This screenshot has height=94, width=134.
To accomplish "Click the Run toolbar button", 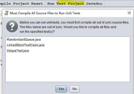I will (51, 4).
